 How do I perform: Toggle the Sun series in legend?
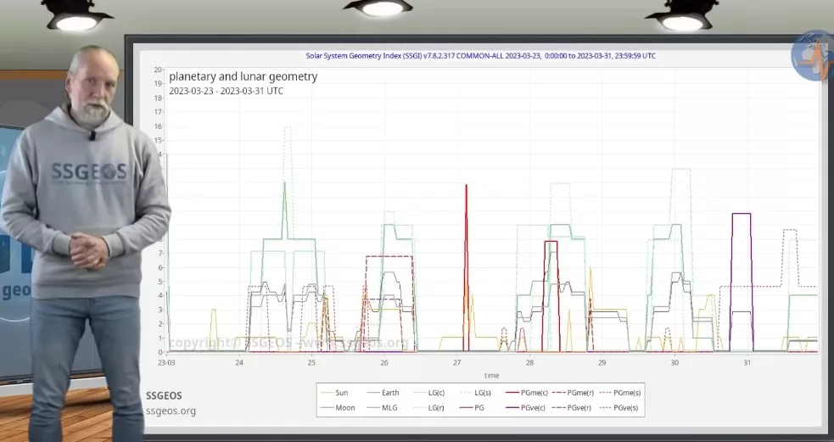pos(341,393)
